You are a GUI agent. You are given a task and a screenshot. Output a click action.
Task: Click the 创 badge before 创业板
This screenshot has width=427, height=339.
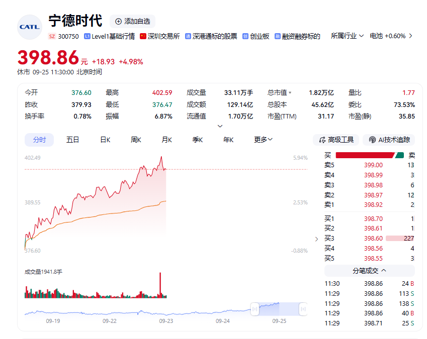[245, 37]
